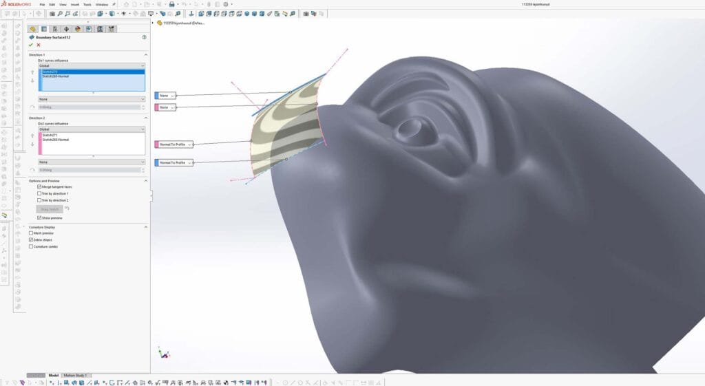The height and width of the screenshot is (386, 705).
Task: Enable Mesh preview checkbox
Action: point(31,233)
